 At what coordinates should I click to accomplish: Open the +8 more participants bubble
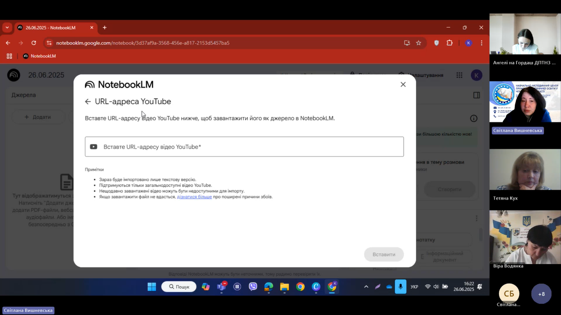click(x=541, y=294)
